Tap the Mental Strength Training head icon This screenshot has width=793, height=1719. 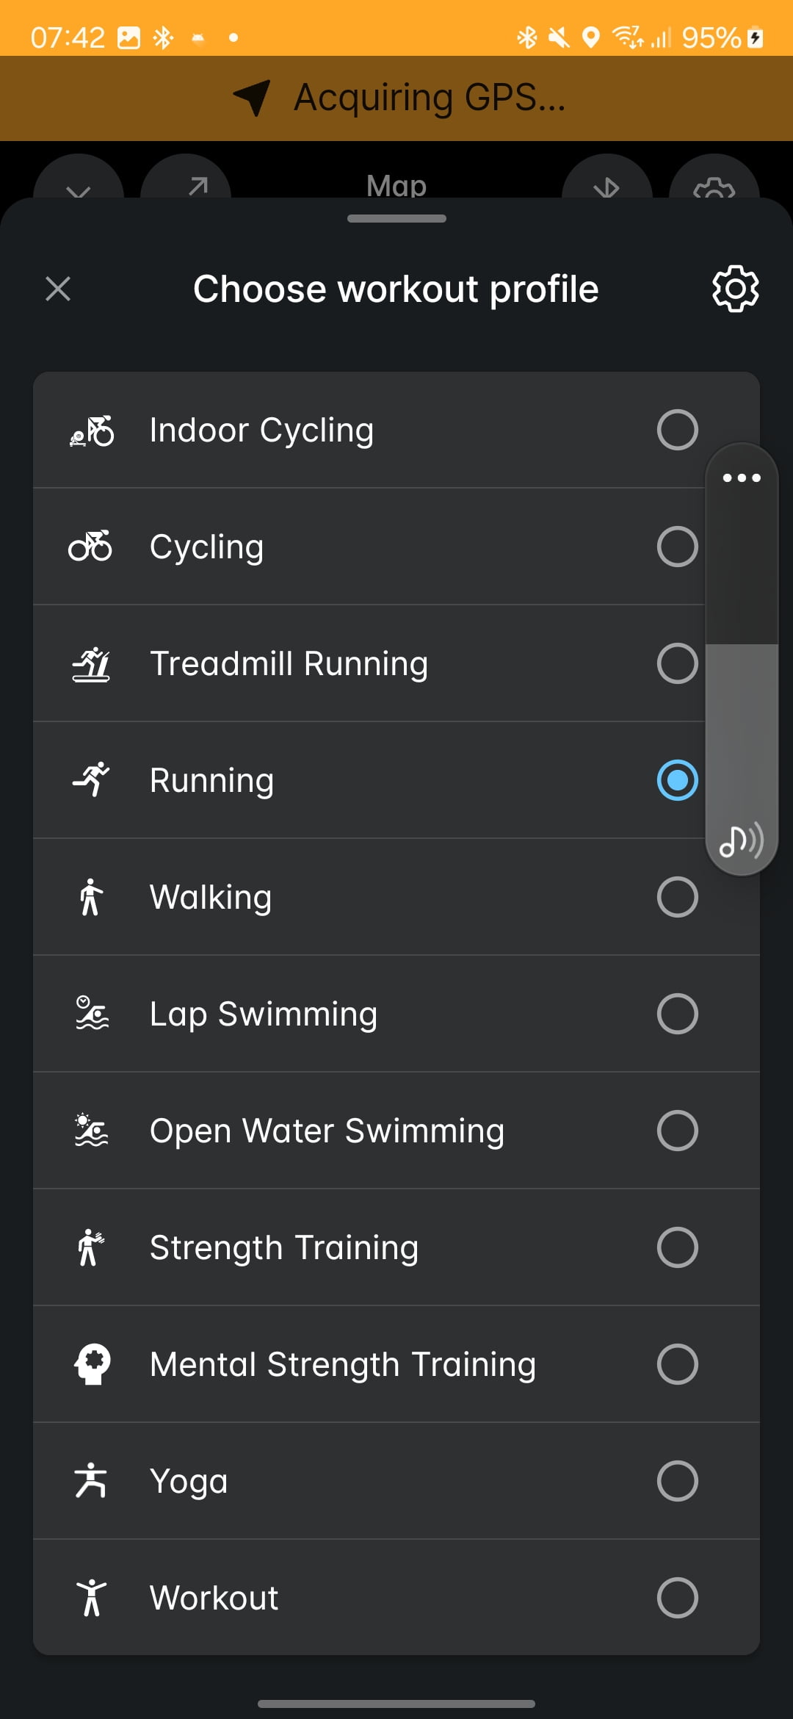coord(92,1364)
